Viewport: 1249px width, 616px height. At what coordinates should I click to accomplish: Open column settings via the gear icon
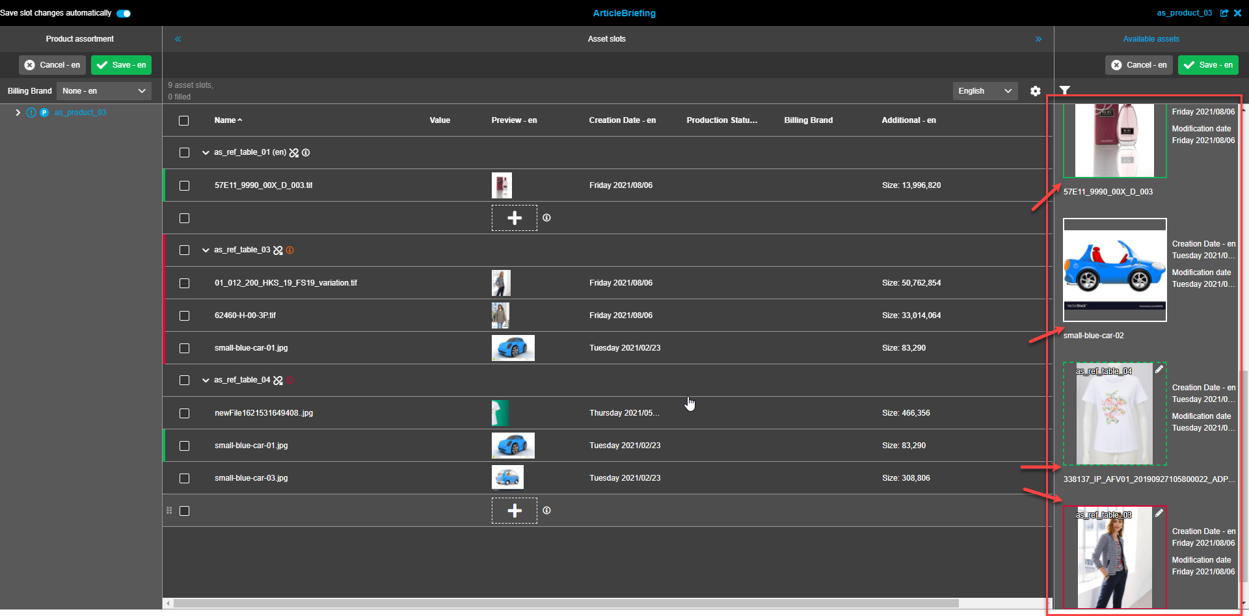click(1035, 90)
